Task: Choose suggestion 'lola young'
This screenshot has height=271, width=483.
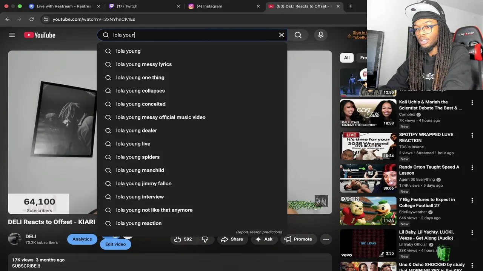Action: point(192,51)
